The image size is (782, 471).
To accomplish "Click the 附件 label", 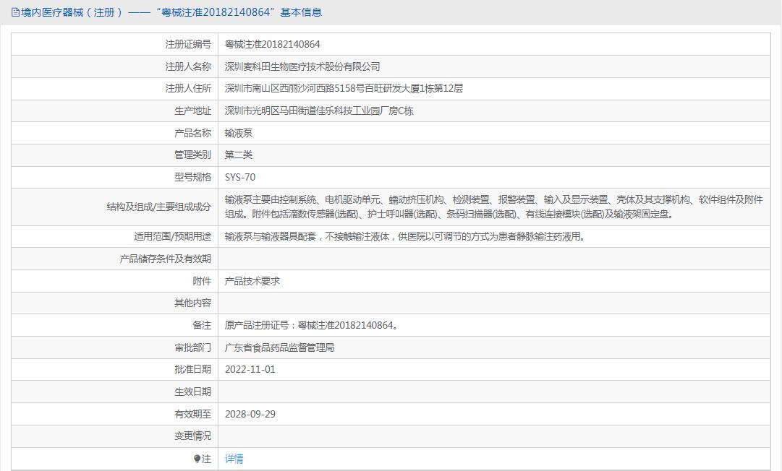I will tap(202, 281).
